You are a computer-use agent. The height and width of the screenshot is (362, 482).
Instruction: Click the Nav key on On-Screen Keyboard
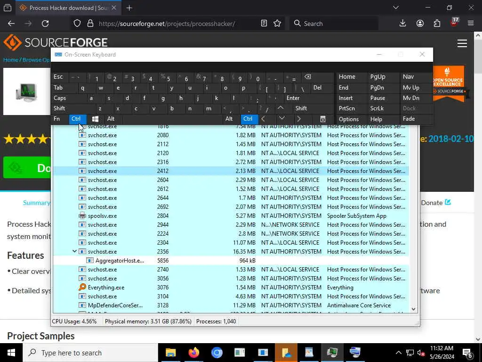[416, 77]
